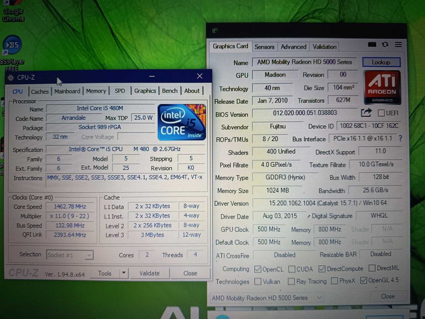Click Validate button in CPU-Z
Image resolution: width=425 pixels, height=319 pixels.
coord(149,273)
